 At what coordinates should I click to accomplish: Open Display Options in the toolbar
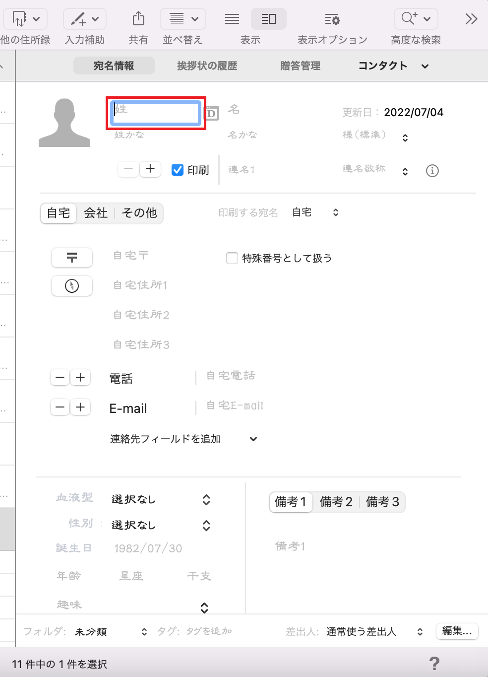pos(332,20)
